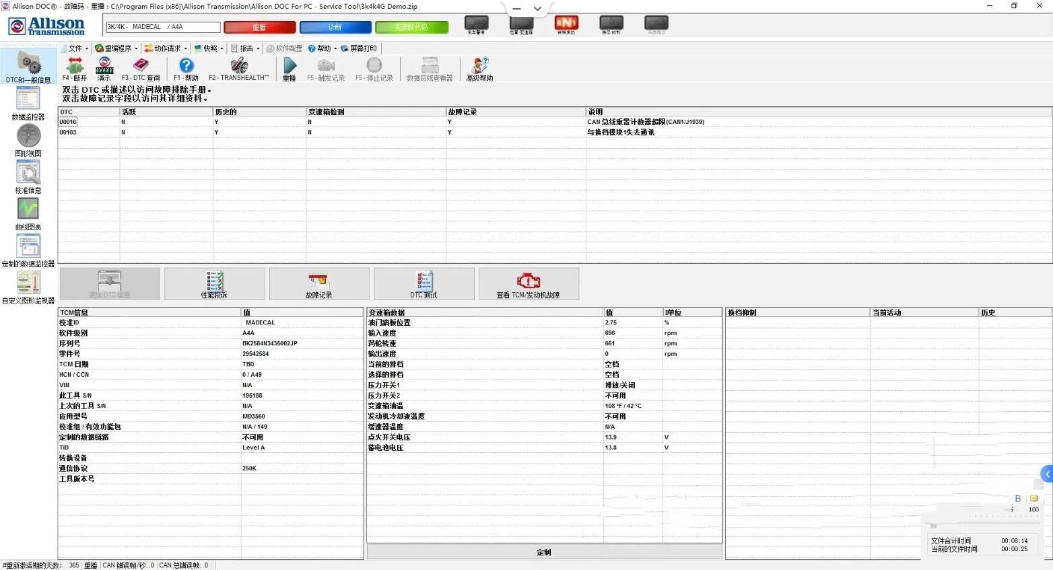This screenshot has height=570, width=1053.
Task: Click the 定制 button below transmission data
Action: (544, 552)
